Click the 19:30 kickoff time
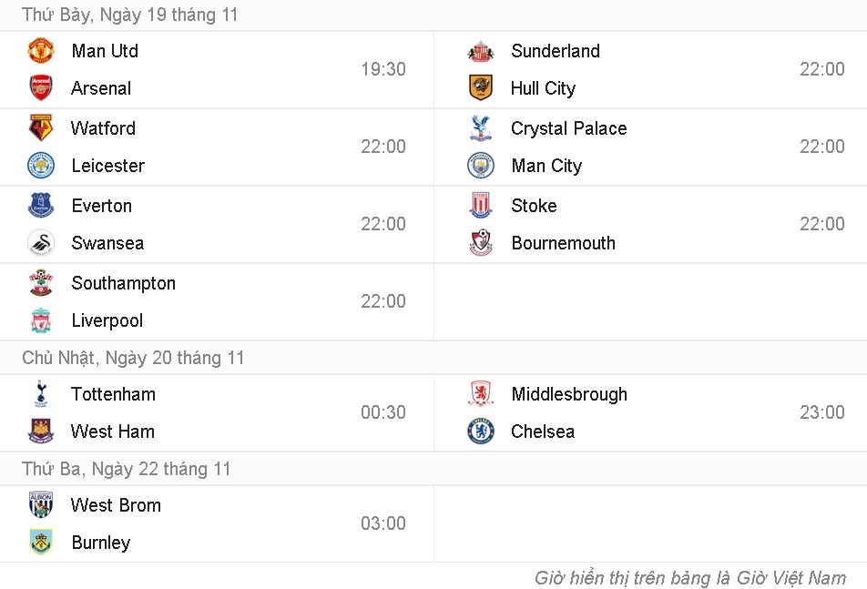Image resolution: width=867 pixels, height=589 pixels. tap(383, 69)
